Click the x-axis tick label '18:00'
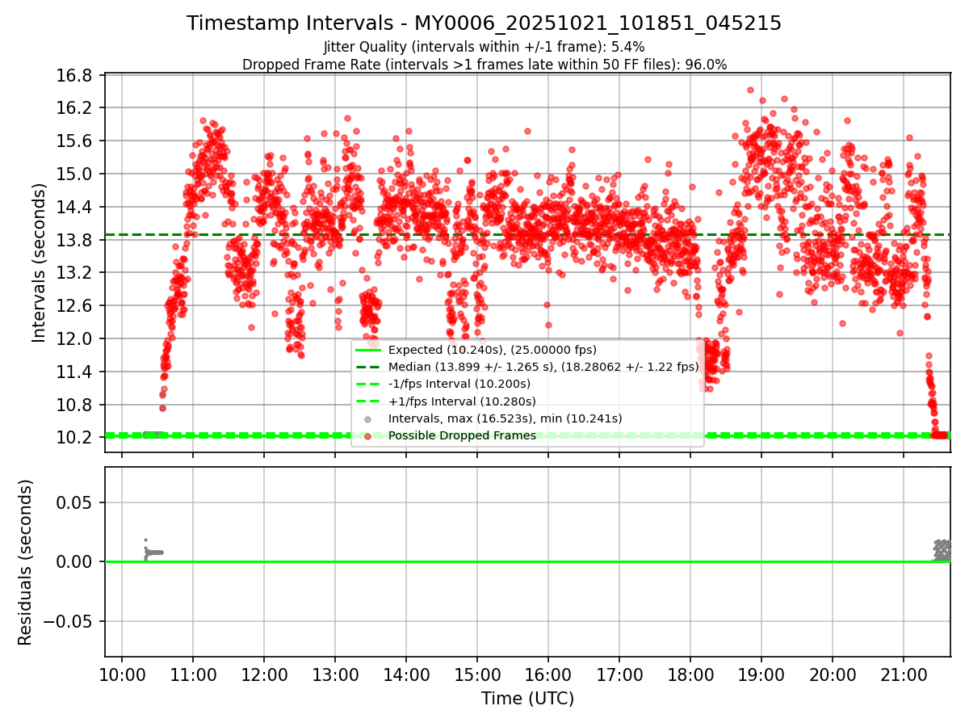Screen dimensions: 969x727 tap(690, 674)
